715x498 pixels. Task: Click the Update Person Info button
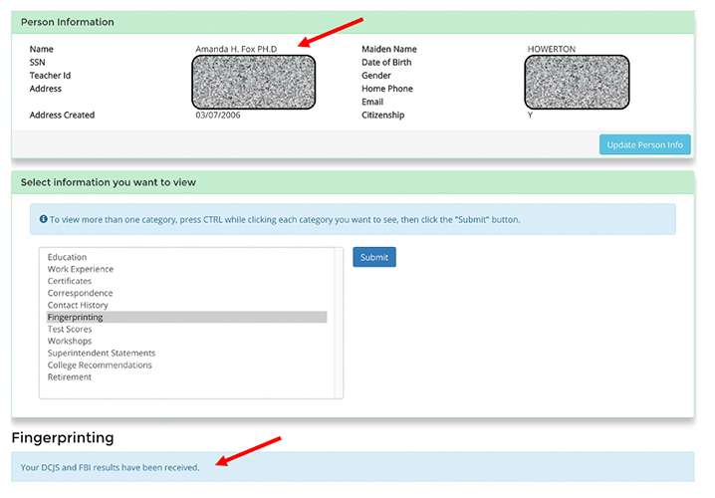(x=644, y=144)
